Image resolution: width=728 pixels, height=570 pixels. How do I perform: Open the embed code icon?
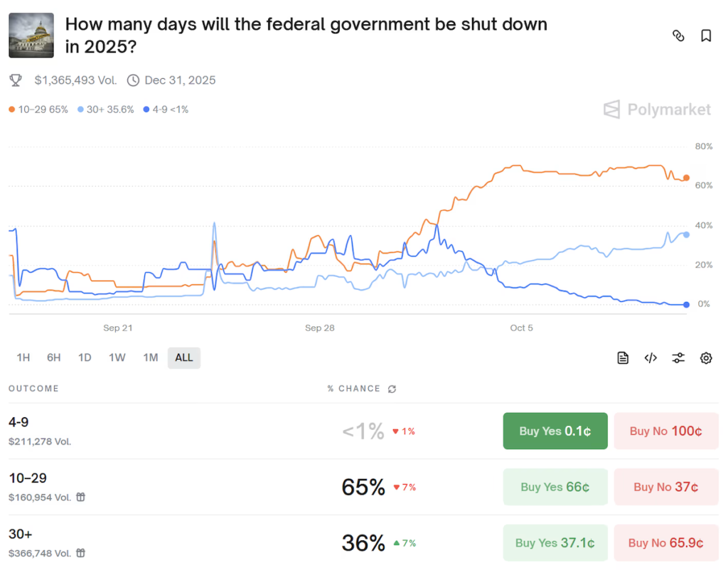(x=651, y=357)
